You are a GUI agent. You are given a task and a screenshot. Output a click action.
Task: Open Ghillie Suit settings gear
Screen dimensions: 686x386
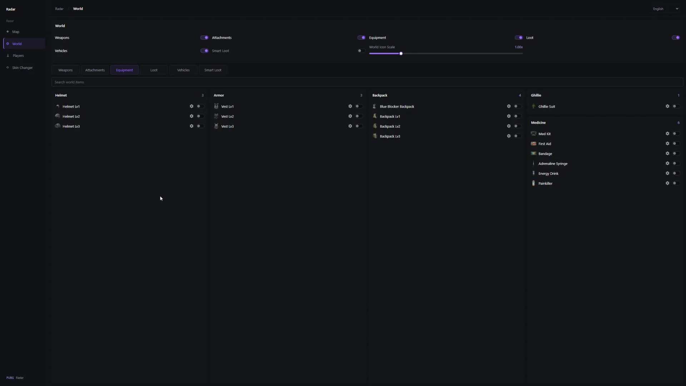[667, 106]
